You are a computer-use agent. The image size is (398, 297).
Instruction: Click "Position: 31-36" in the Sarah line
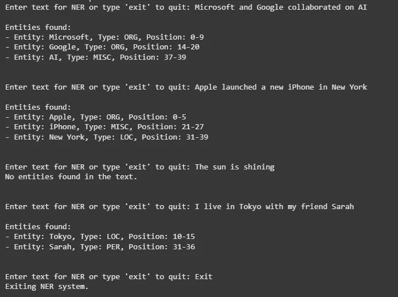point(162,247)
